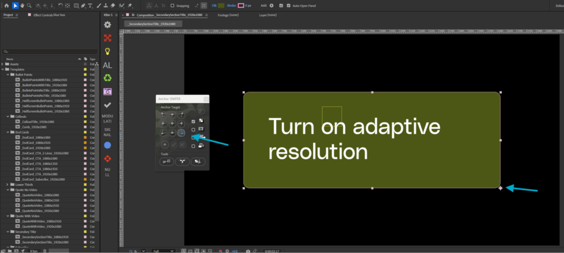Select the Rotation tool
The image size is (564, 253).
pyautogui.click(x=61, y=6)
